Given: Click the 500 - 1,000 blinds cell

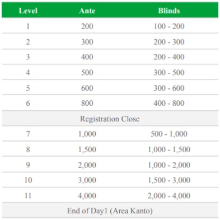Looking at the screenshot, I should coord(169,134).
